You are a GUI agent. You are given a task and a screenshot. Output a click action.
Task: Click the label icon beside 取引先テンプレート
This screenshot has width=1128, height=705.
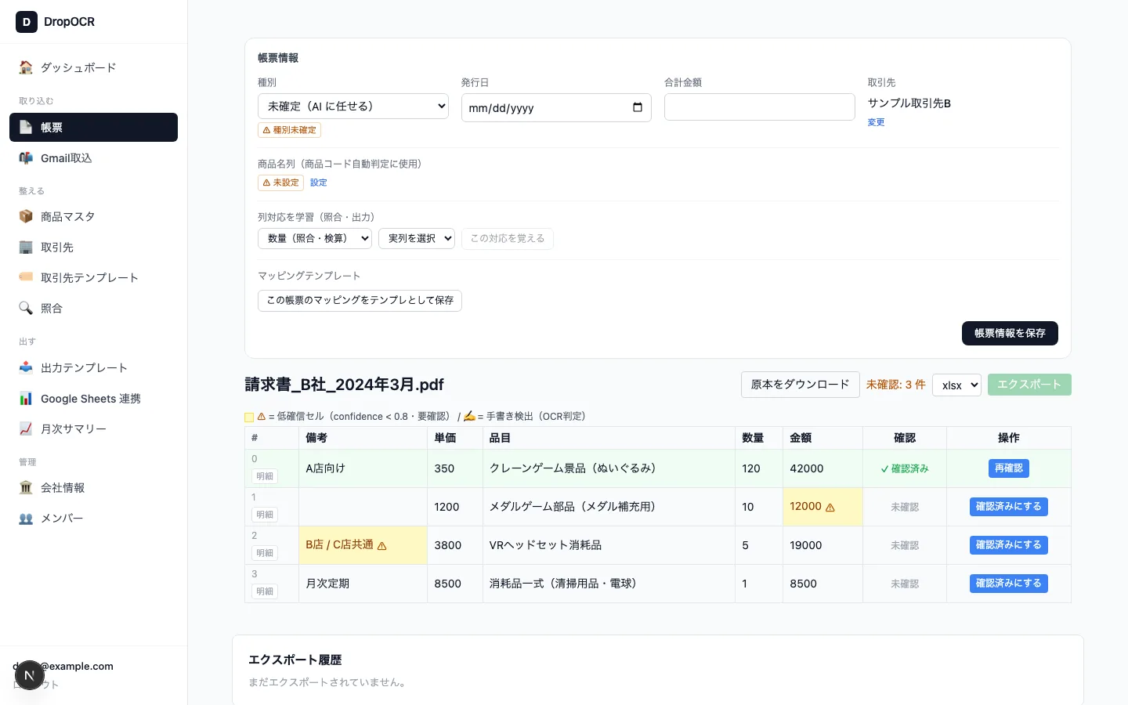coord(26,277)
